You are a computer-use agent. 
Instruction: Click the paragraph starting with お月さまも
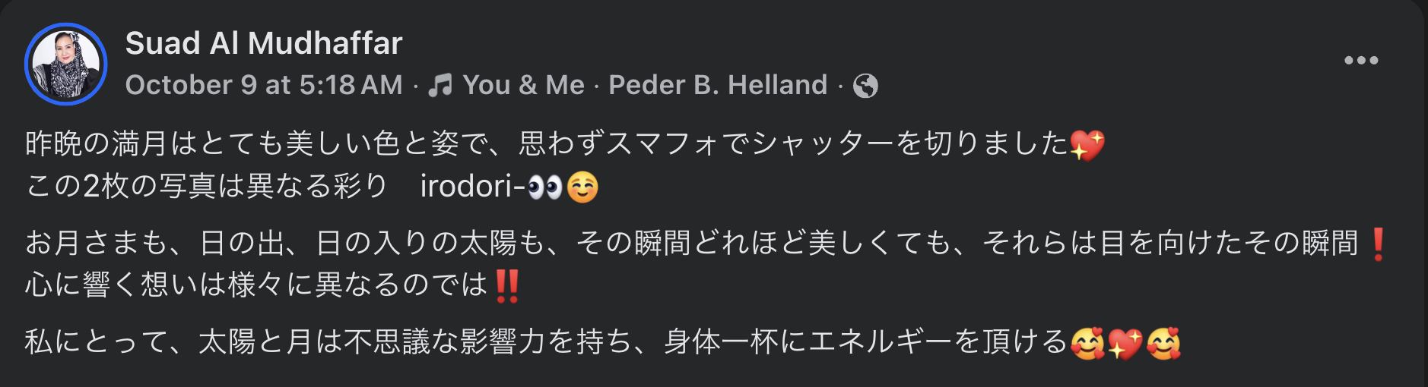[684, 244]
